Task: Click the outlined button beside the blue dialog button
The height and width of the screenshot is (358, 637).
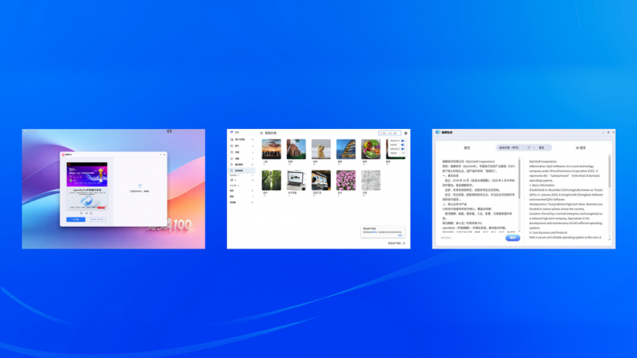Action: pos(96,219)
